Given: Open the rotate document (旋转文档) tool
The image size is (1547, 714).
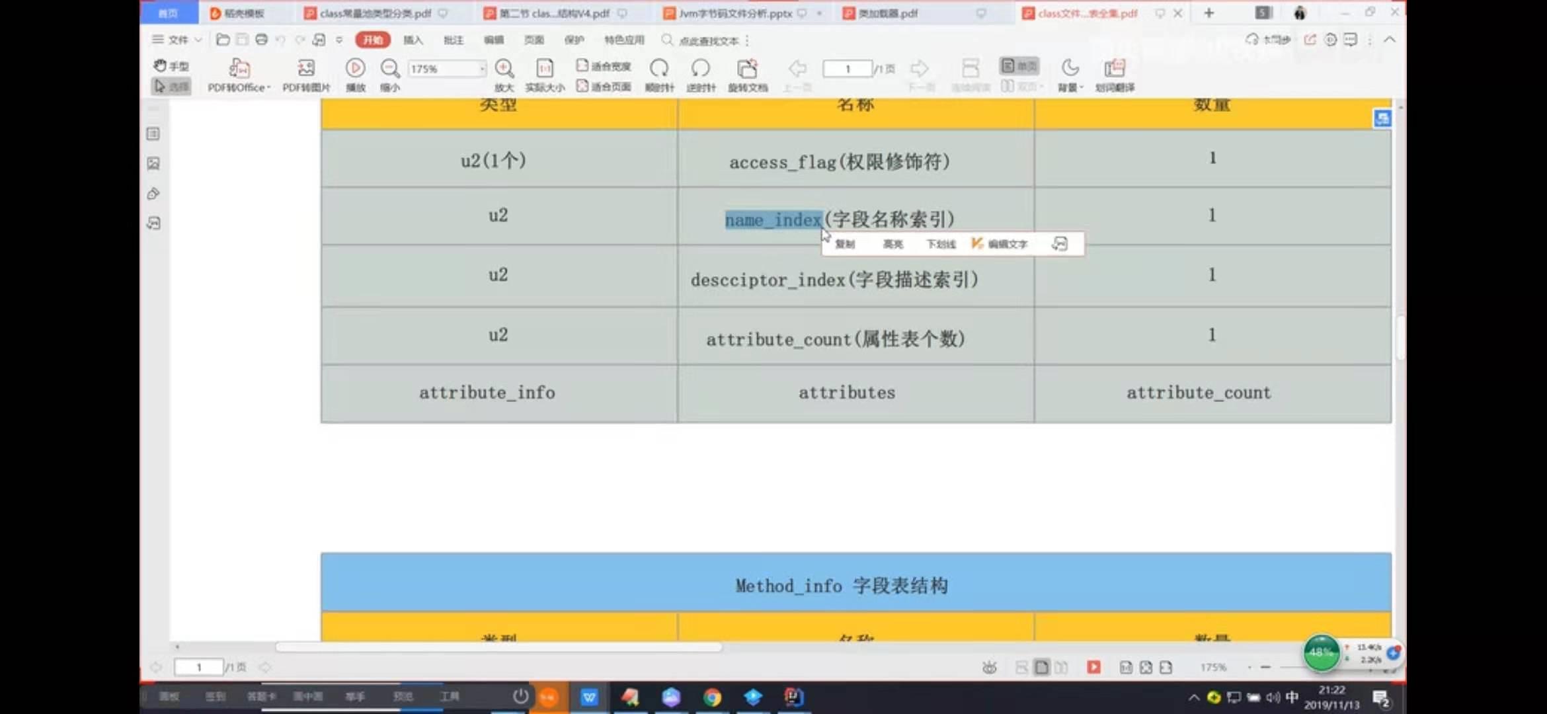Looking at the screenshot, I should (748, 76).
